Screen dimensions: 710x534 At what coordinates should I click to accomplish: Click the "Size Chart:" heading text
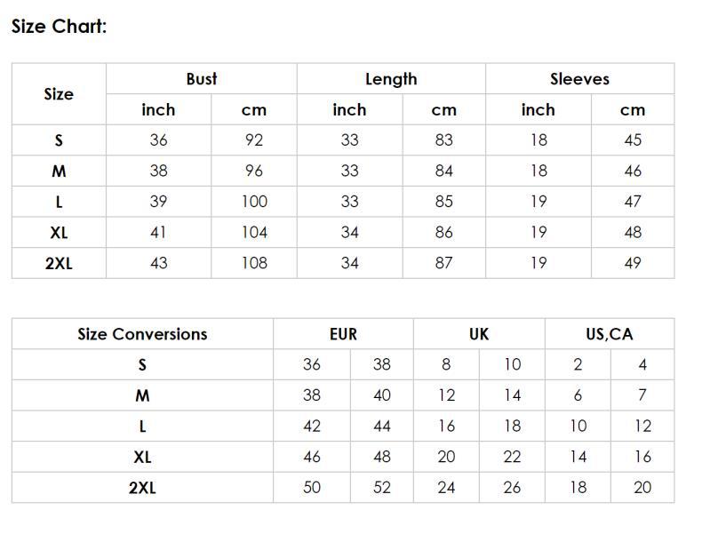click(59, 26)
